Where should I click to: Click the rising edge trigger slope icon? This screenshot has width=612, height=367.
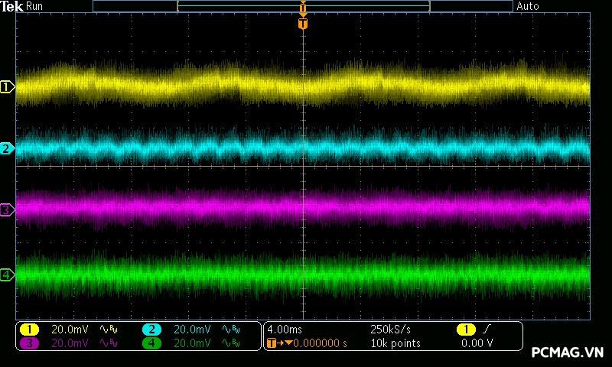(487, 330)
